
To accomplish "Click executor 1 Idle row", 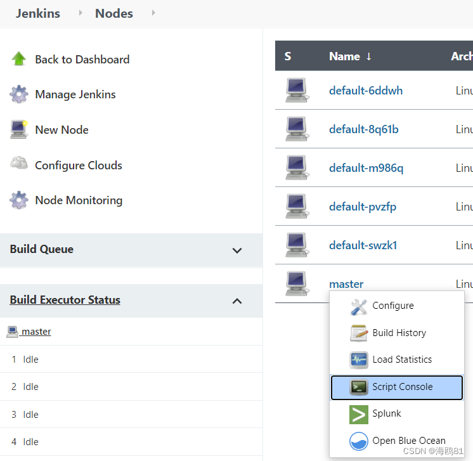I will click(131, 360).
